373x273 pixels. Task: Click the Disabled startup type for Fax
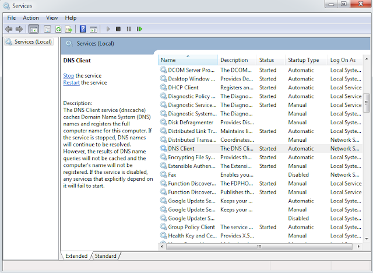click(298, 174)
